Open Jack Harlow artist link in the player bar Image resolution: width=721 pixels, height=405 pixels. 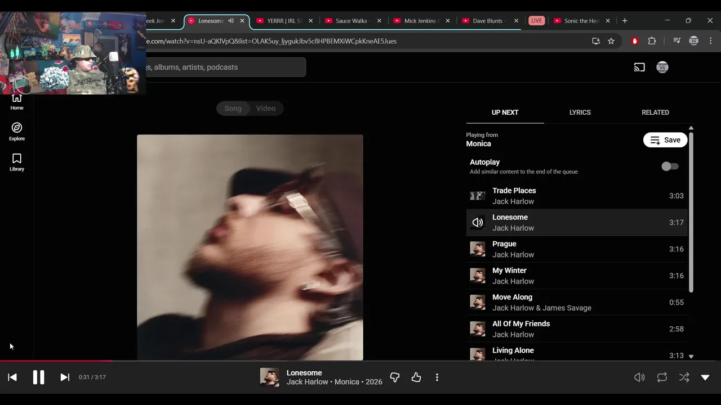[308, 382]
